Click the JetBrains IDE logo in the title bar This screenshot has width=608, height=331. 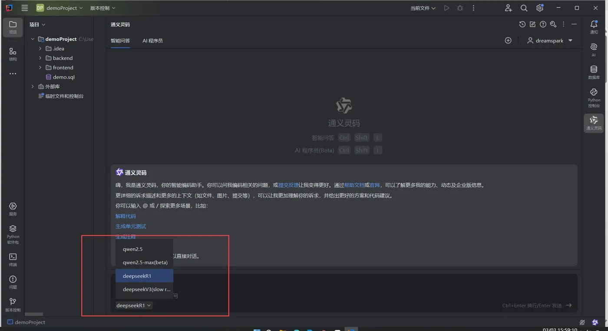9,8
